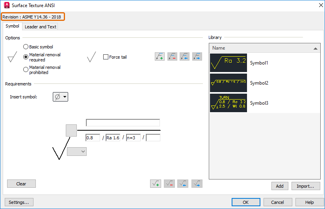This screenshot has height=209, width=325.
Task: Click the field containing 0.8
Action: pyautogui.click(x=93, y=138)
